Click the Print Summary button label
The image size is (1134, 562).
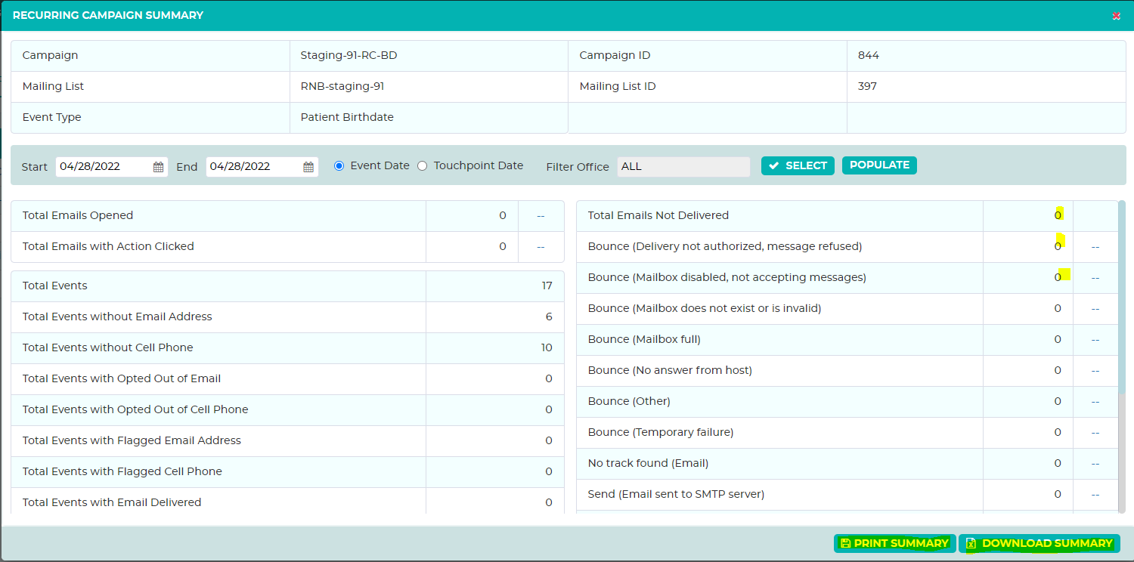[901, 543]
